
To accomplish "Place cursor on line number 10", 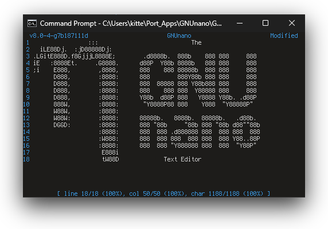I will (26, 104).
